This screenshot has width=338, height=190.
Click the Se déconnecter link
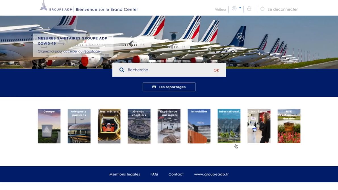click(x=282, y=9)
